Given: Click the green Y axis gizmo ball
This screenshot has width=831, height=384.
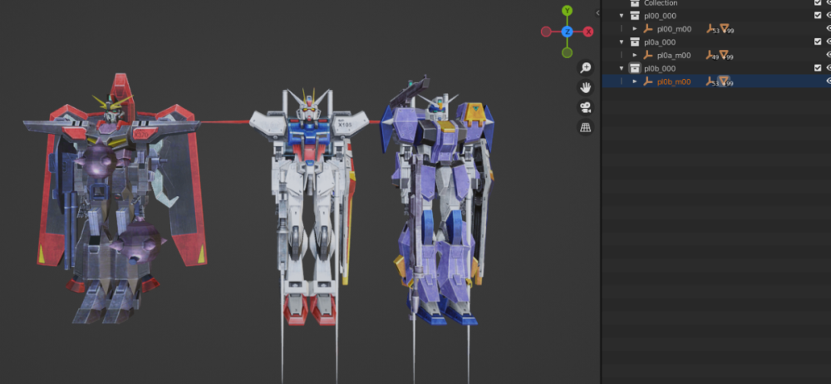Looking at the screenshot, I should (x=567, y=11).
